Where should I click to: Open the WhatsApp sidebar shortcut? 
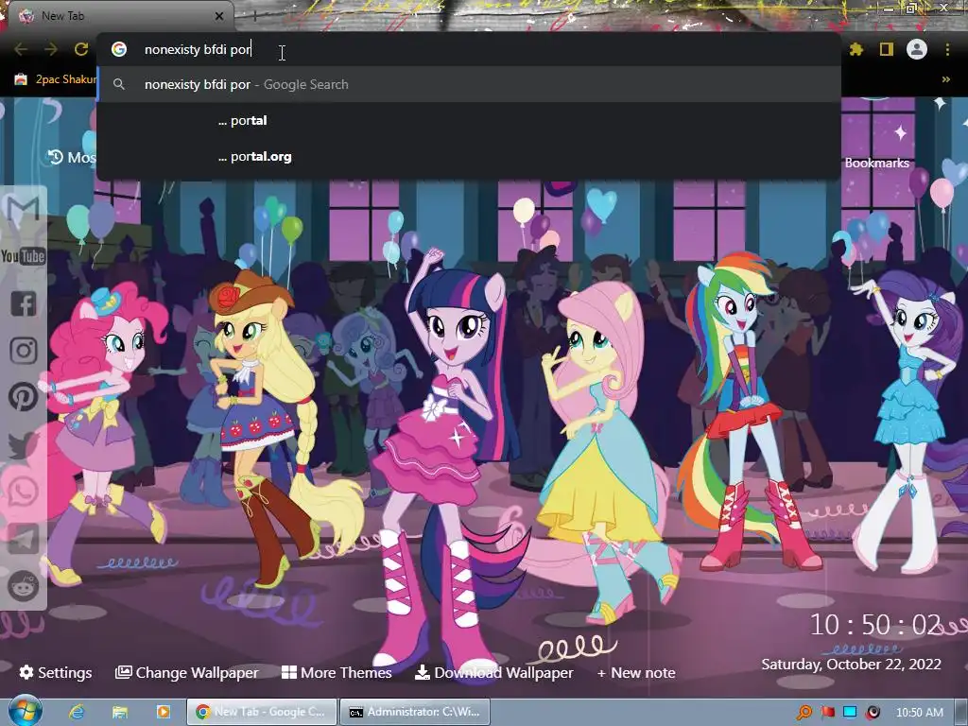(x=24, y=492)
